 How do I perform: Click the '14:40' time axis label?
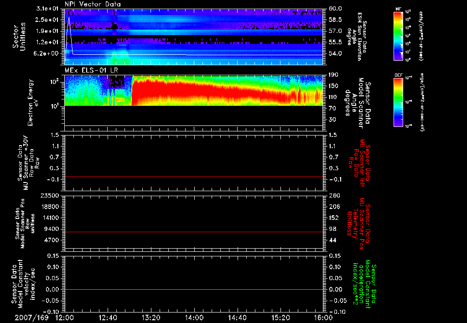click(237, 318)
